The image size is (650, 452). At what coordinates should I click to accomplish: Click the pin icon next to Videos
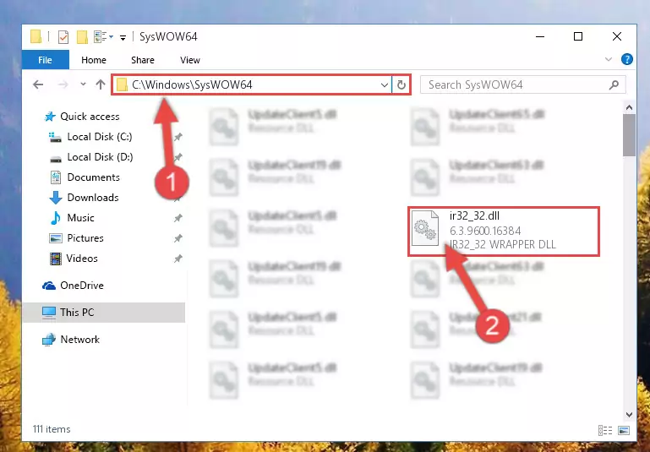(178, 259)
